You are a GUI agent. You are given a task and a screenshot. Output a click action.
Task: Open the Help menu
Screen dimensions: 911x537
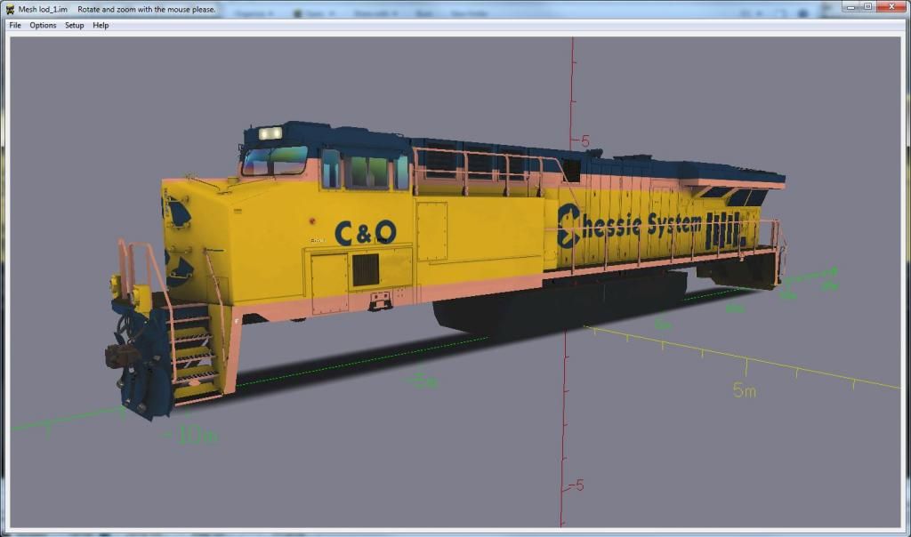[101, 26]
